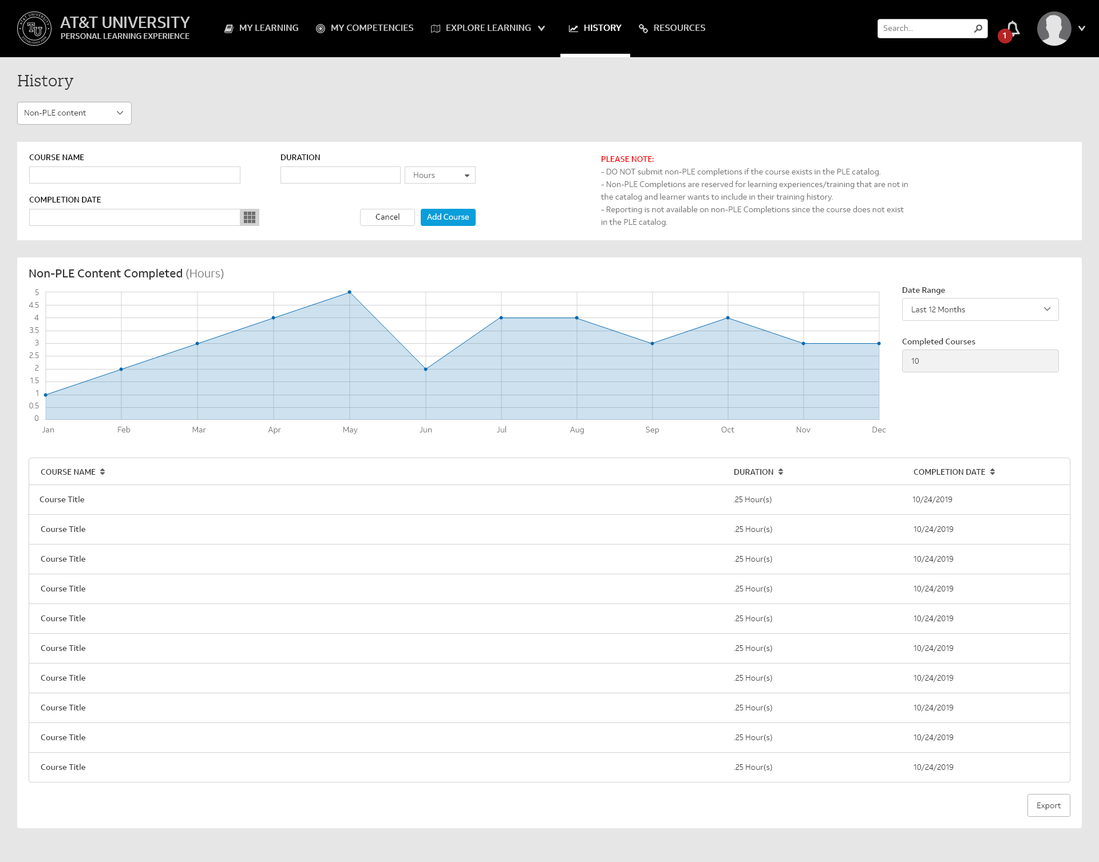This screenshot has width=1099, height=862.
Task: Click the Dec data point on chart
Action: (x=879, y=344)
